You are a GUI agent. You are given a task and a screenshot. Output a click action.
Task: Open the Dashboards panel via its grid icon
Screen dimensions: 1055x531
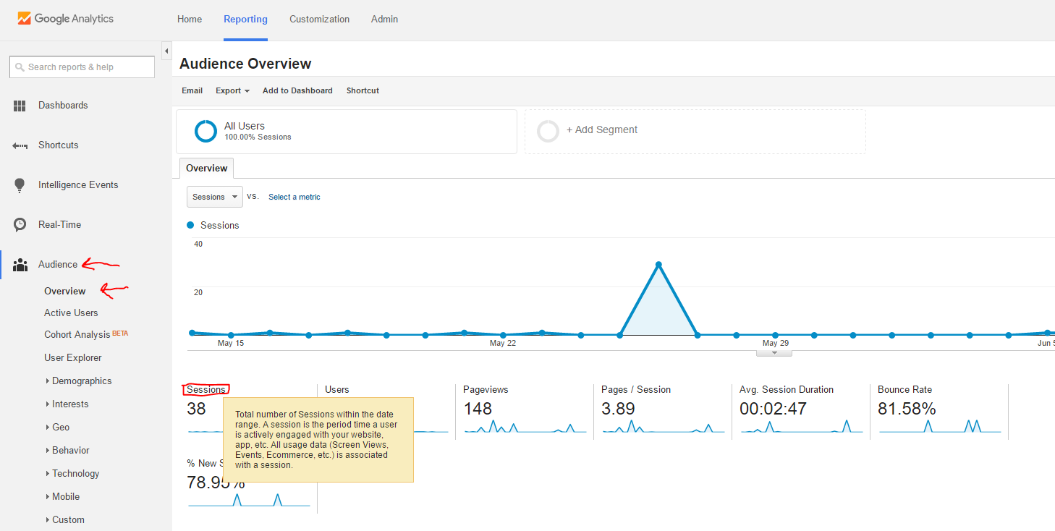(x=20, y=105)
